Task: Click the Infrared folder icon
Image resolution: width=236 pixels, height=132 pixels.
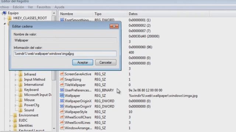Action: click(20, 74)
